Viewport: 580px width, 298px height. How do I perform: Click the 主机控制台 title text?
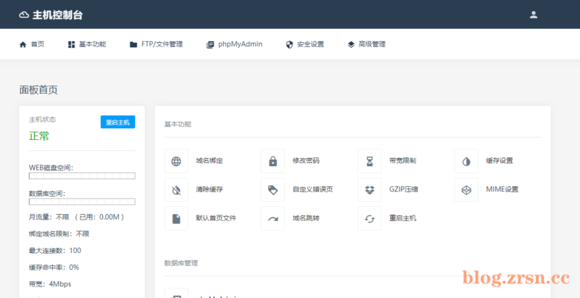click(58, 15)
